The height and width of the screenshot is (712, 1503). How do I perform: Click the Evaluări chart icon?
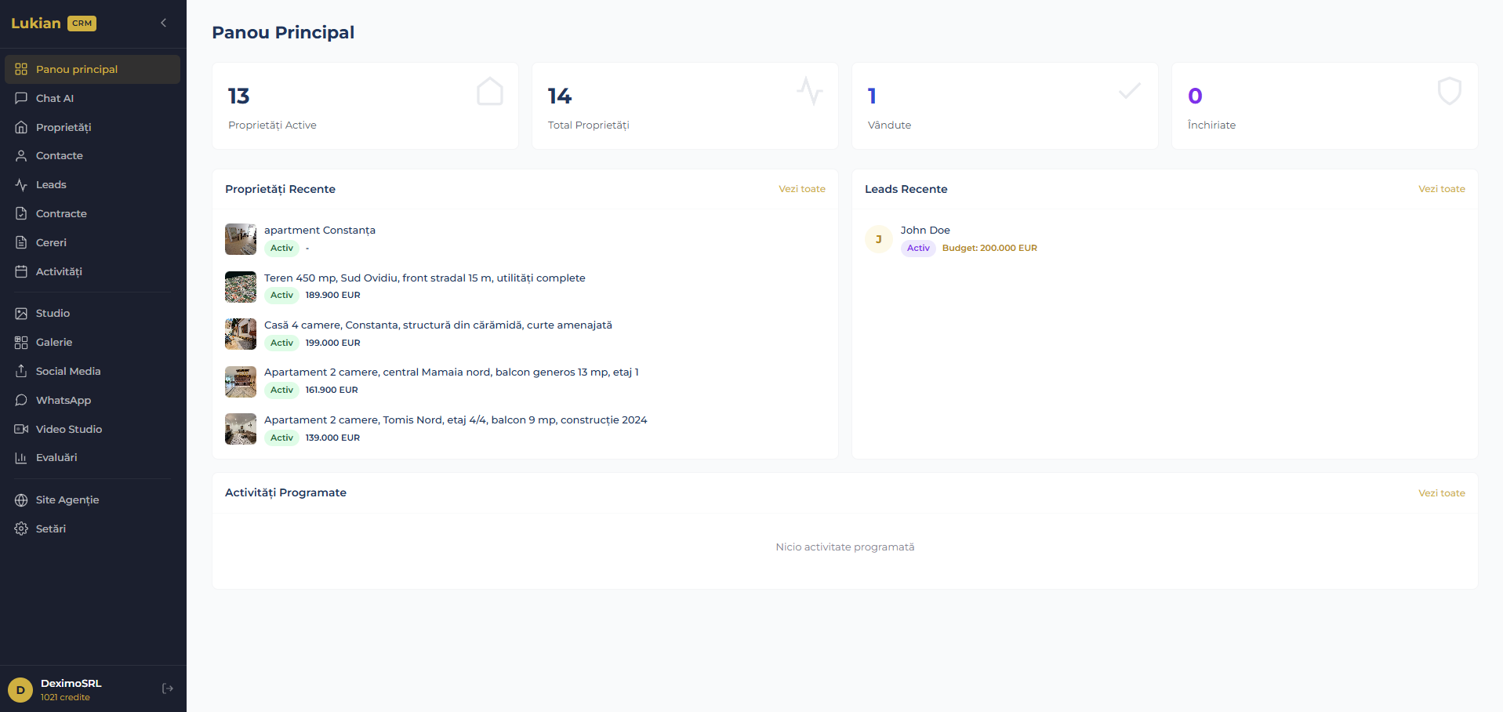(x=21, y=458)
